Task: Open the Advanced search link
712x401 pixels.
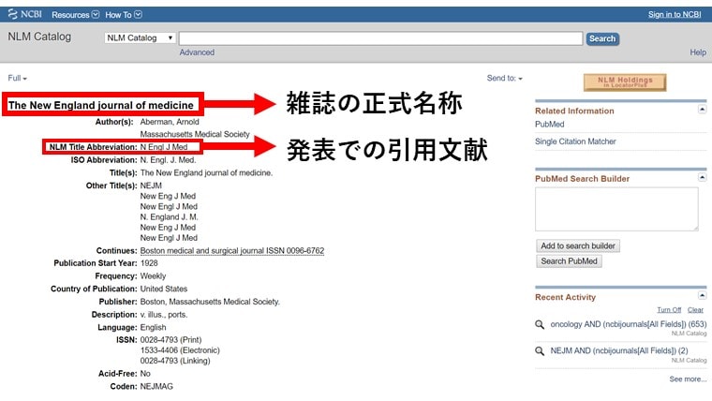Action: tap(197, 52)
